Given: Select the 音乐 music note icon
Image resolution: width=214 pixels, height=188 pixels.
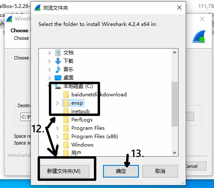Looking at the screenshot, I should 58,70.
